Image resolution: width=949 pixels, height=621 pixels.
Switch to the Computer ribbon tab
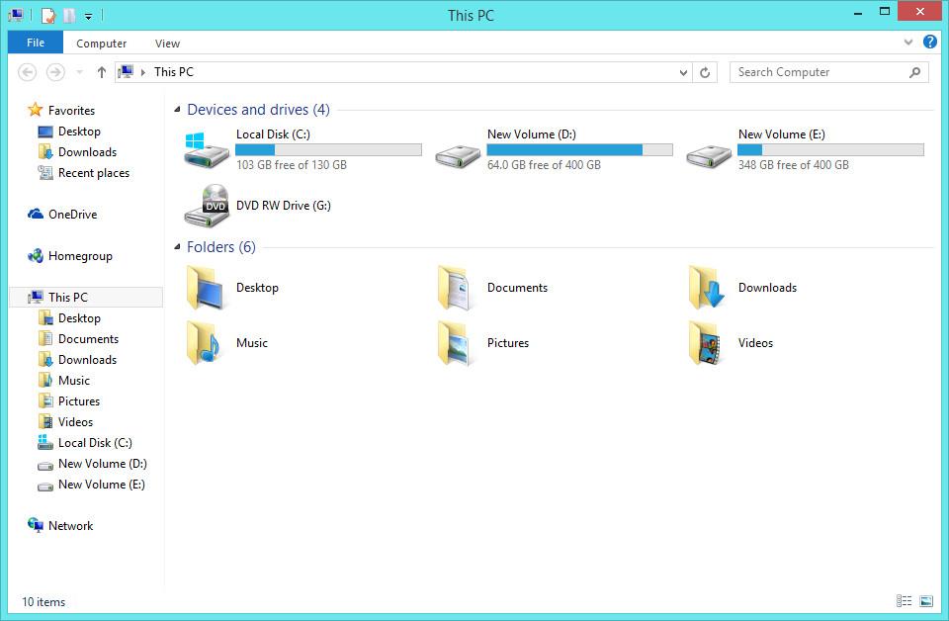pyautogui.click(x=101, y=44)
